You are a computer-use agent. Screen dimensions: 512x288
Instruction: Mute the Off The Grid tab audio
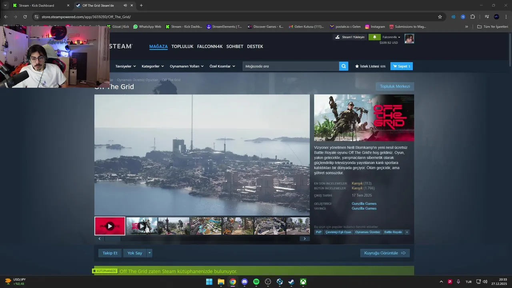[x=125, y=5]
